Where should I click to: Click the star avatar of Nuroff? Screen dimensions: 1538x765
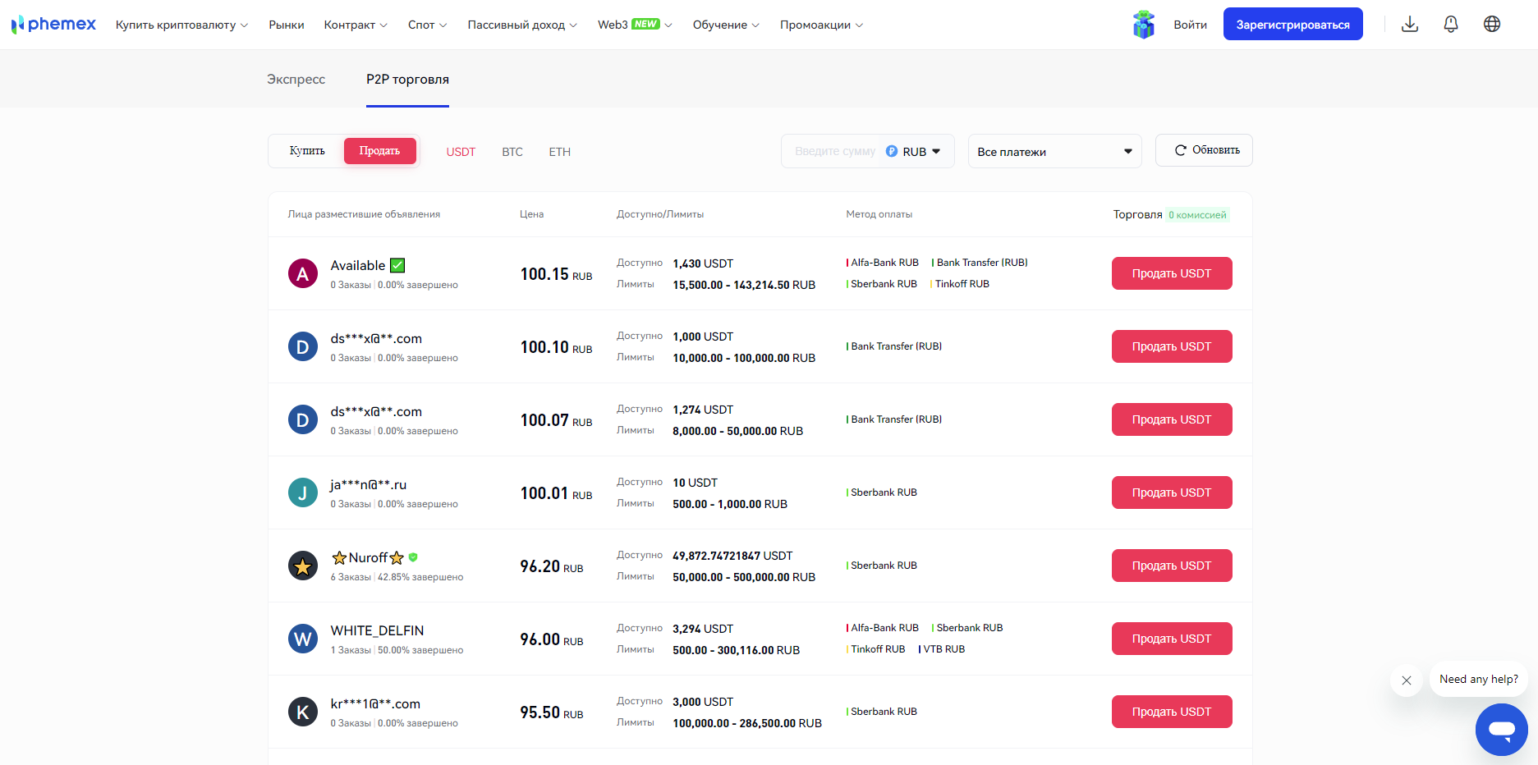pos(303,566)
